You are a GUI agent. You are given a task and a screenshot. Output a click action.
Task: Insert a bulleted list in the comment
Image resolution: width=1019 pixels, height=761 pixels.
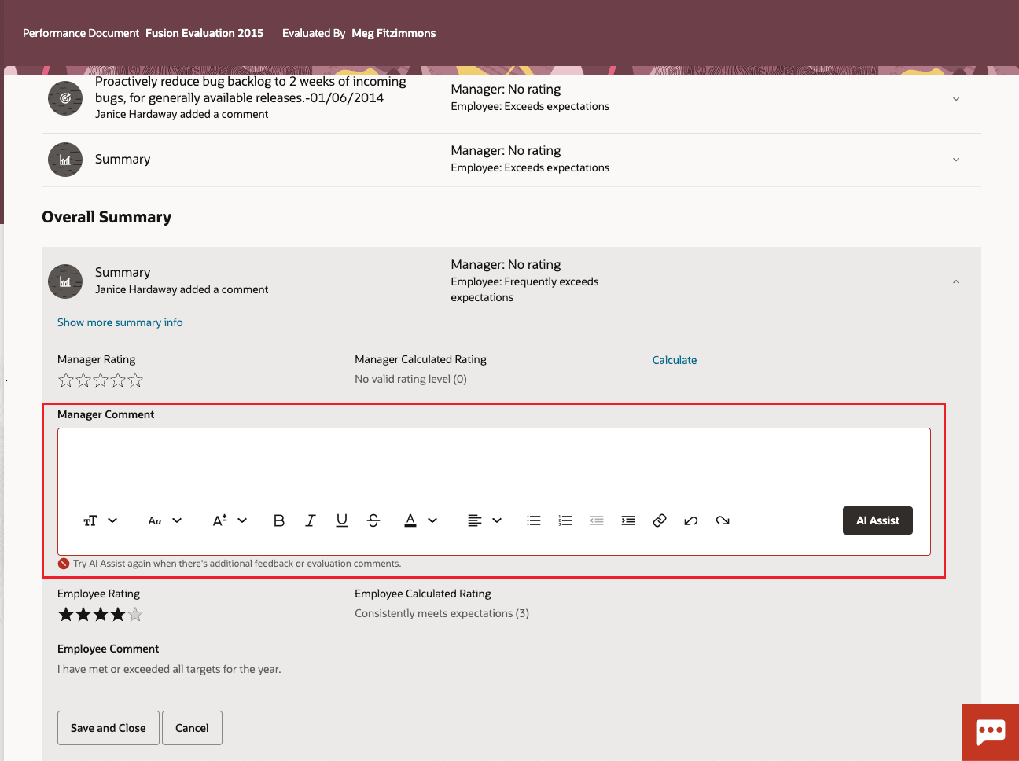click(x=534, y=520)
